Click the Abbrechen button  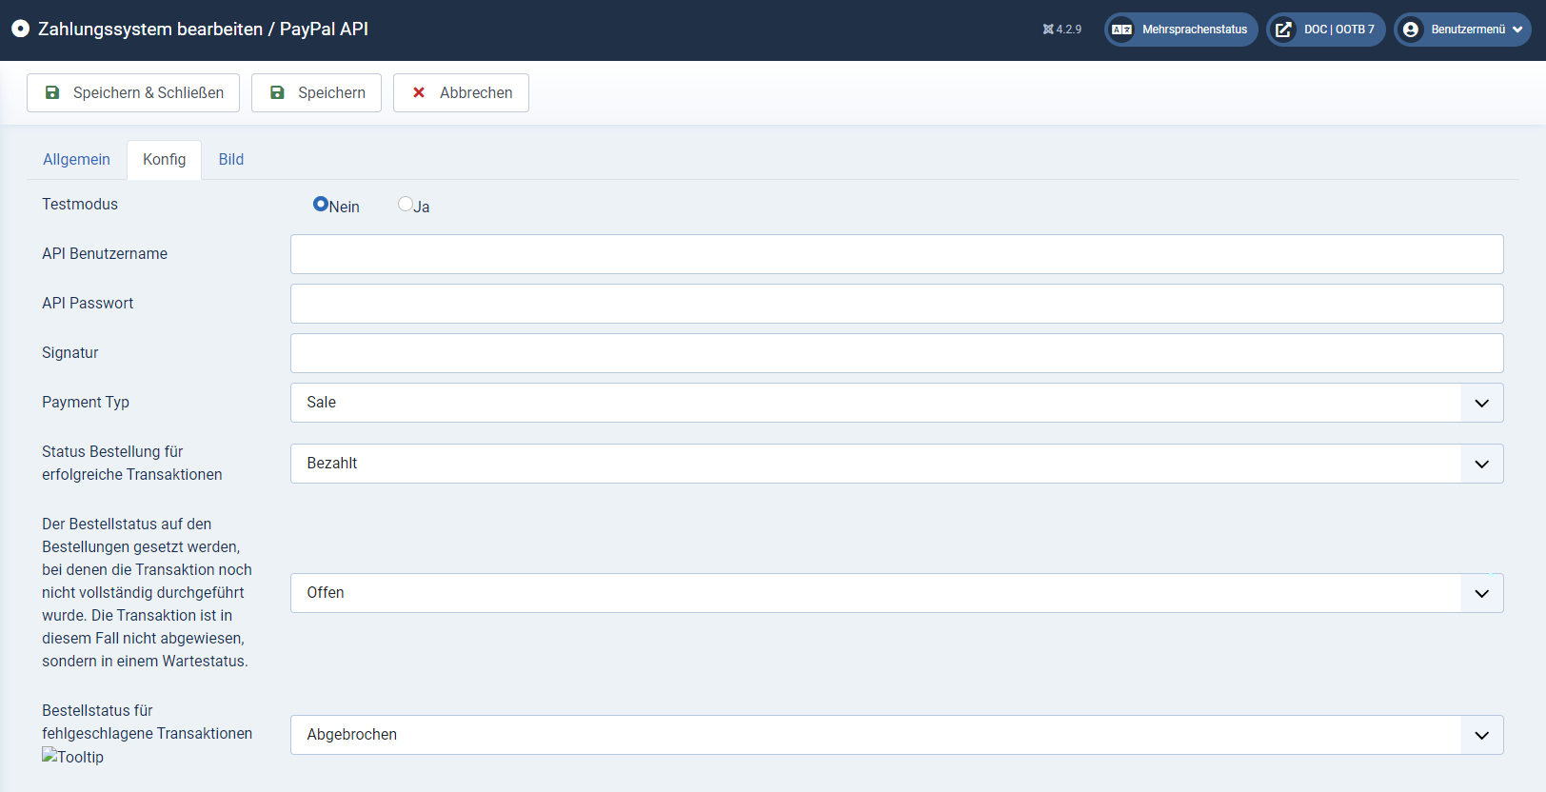pos(461,92)
